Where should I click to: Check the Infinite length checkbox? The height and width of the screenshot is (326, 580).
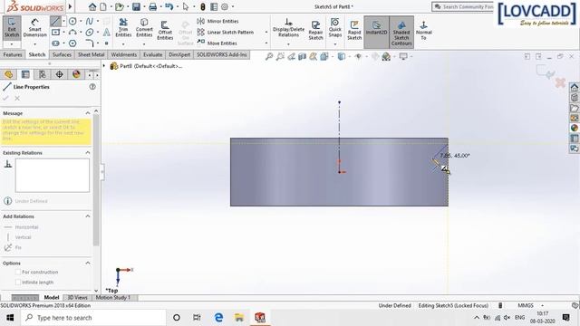tap(18, 283)
